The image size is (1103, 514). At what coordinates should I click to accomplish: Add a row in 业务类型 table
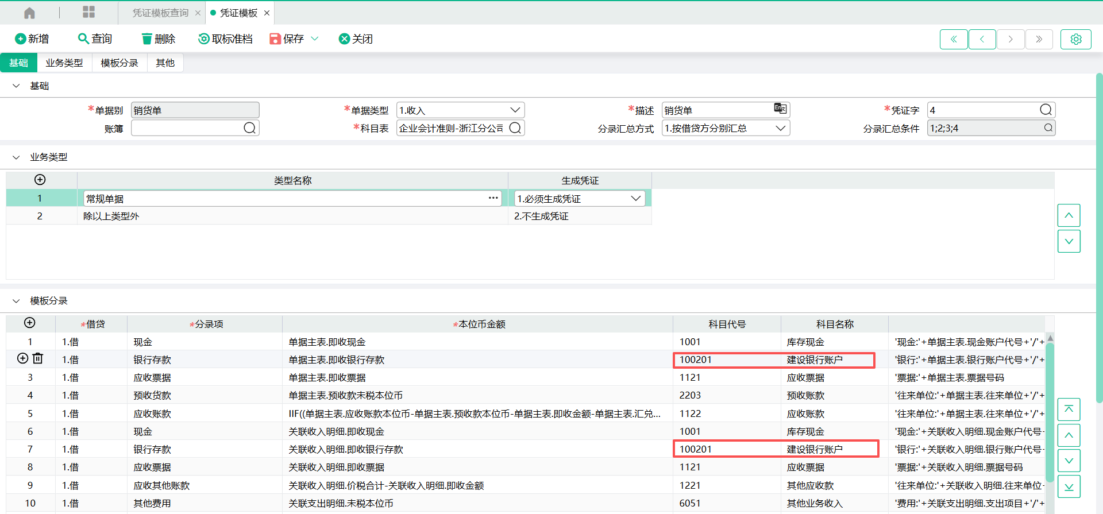[40, 180]
